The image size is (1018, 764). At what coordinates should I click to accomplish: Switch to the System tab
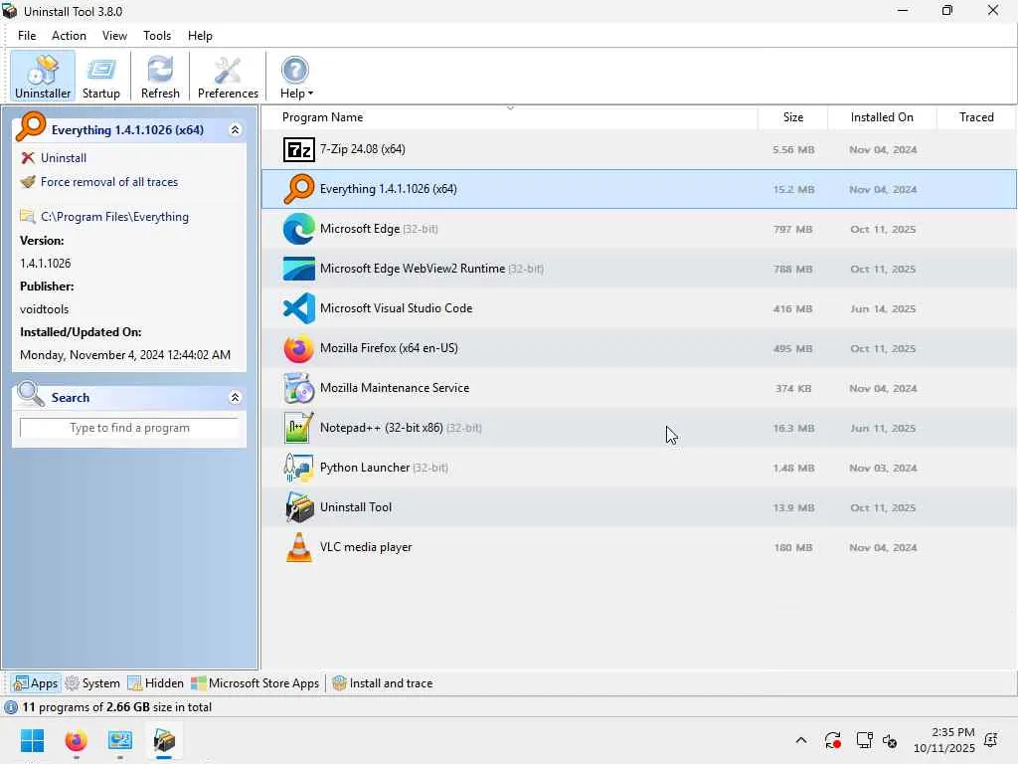pyautogui.click(x=92, y=682)
